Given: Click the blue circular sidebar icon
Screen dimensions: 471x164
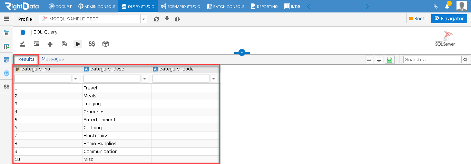Looking at the screenshot, I should pos(6,73).
